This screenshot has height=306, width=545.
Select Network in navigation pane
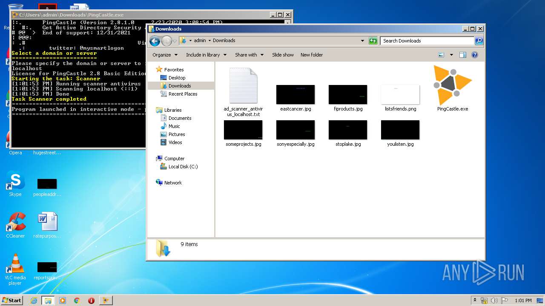coord(169,183)
